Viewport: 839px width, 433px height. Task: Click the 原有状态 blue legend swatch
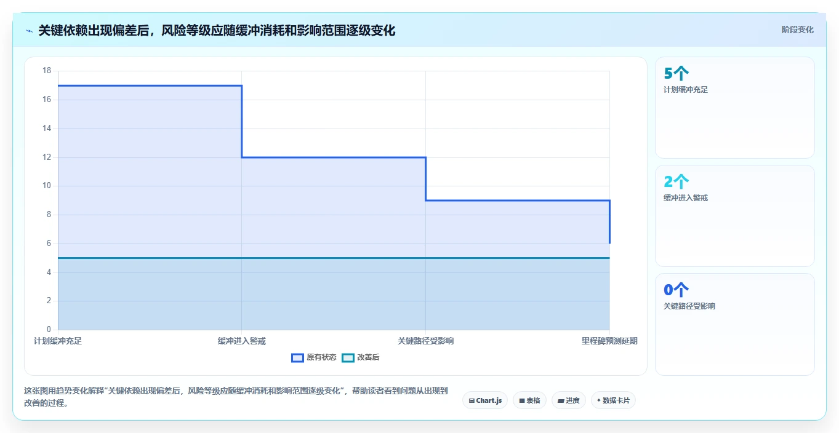tap(298, 357)
